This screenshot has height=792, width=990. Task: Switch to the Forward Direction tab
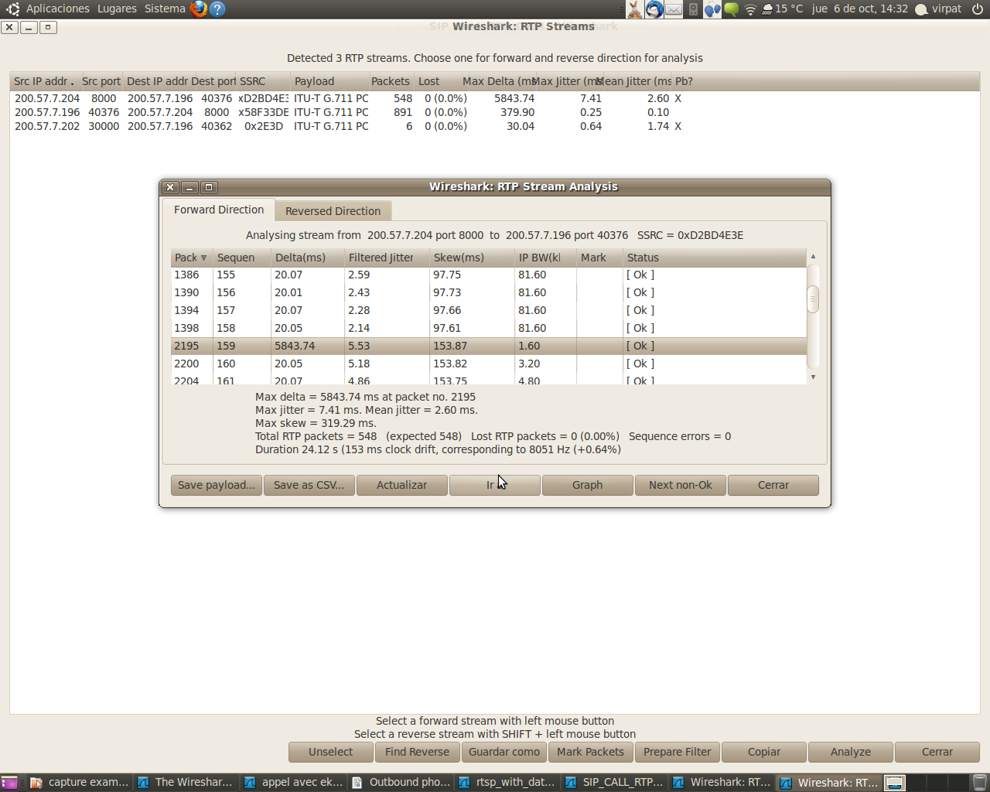[x=218, y=210]
